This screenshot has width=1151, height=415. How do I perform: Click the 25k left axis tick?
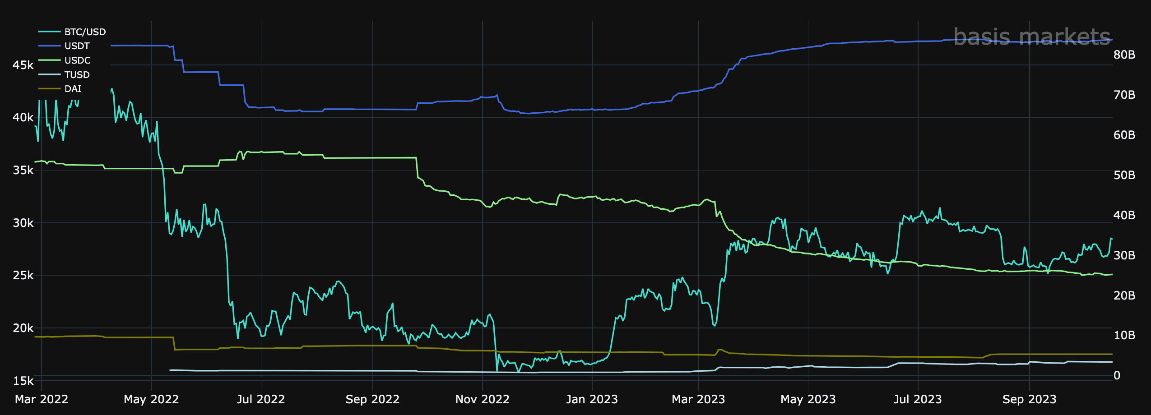23,275
